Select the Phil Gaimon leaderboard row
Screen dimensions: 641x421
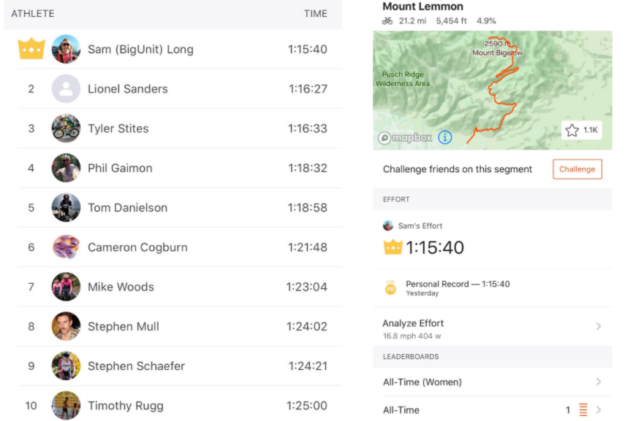[x=173, y=168]
